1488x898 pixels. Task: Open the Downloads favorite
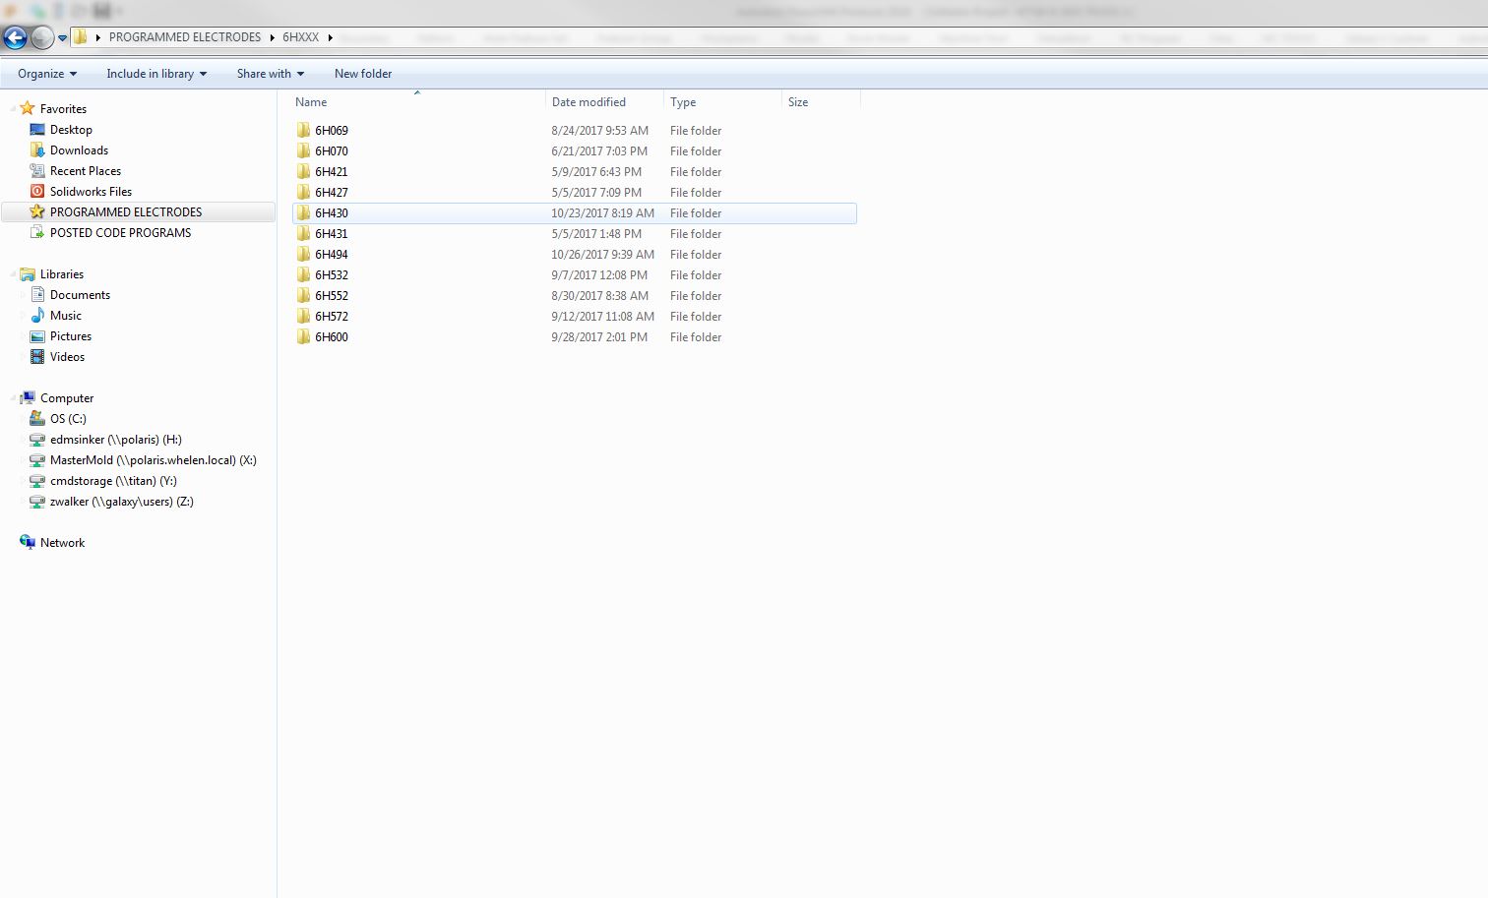(79, 150)
